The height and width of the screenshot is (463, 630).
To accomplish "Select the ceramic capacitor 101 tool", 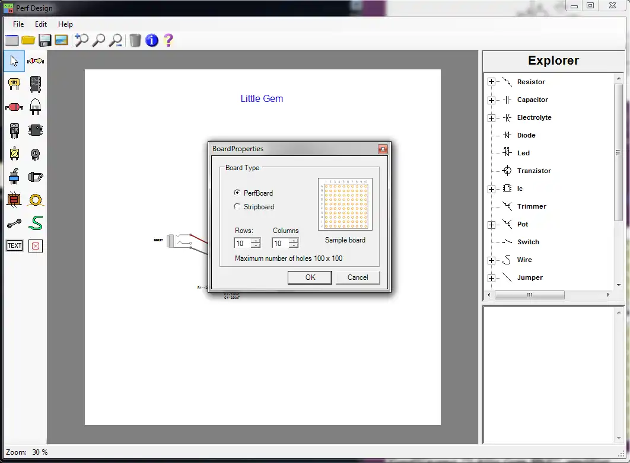I will tap(14, 84).
